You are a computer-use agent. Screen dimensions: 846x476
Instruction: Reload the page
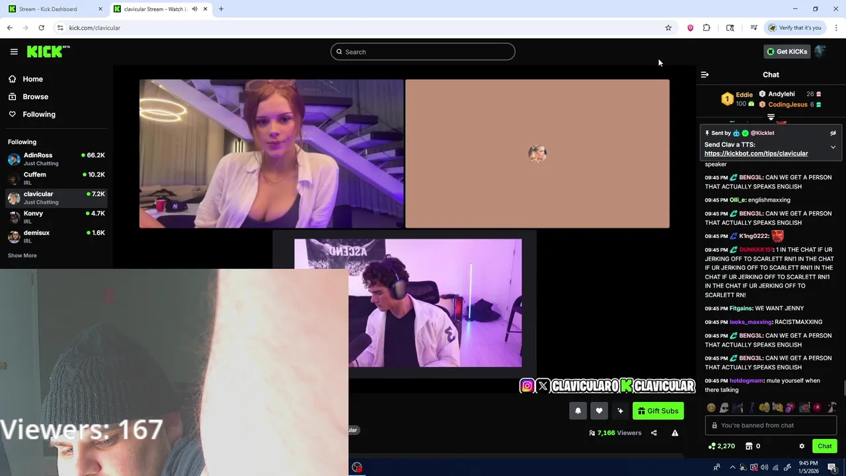click(41, 28)
